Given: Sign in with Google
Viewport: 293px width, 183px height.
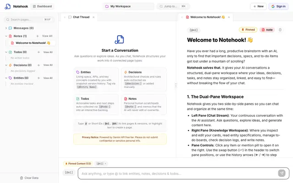Looking at the screenshot, I should [278, 6].
